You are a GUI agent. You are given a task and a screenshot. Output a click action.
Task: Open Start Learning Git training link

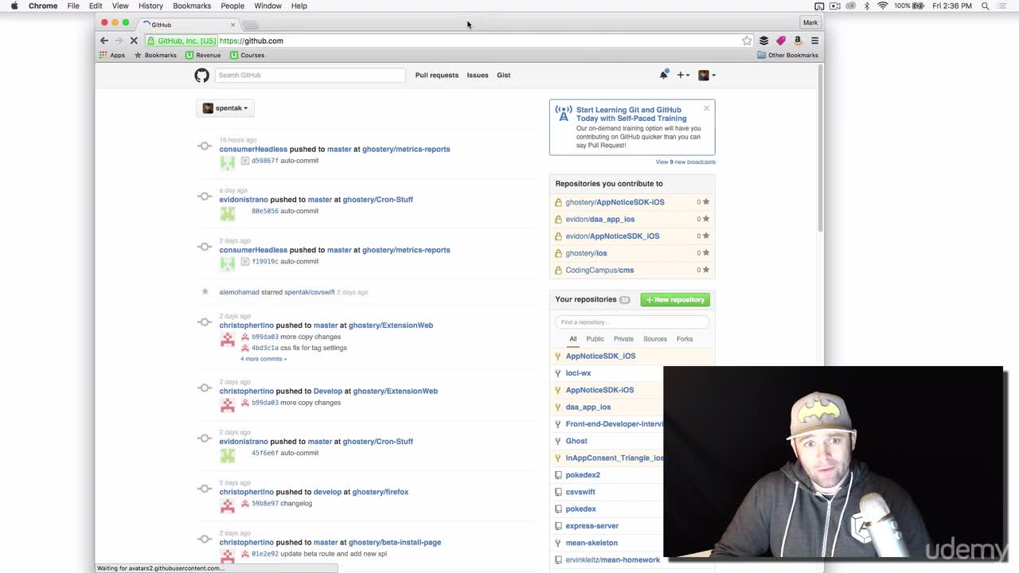coord(631,114)
